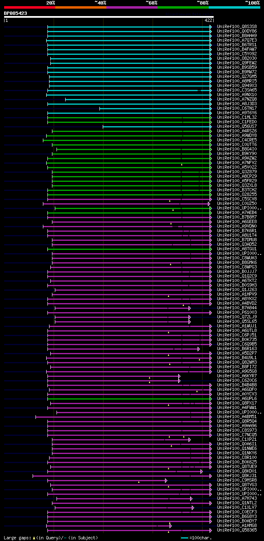264x541 pixels.
Task: Select the UniRef100_Q82WM3 label
Action: pos(237,362)
